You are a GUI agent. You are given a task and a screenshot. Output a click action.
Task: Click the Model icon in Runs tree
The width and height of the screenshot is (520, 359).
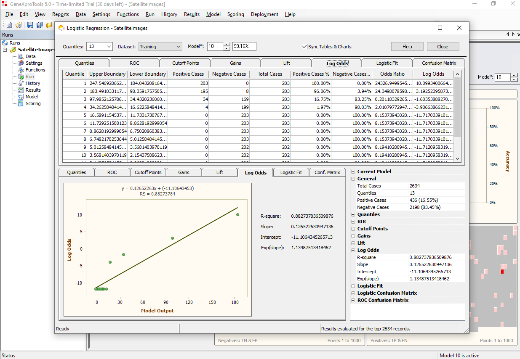coord(21,97)
